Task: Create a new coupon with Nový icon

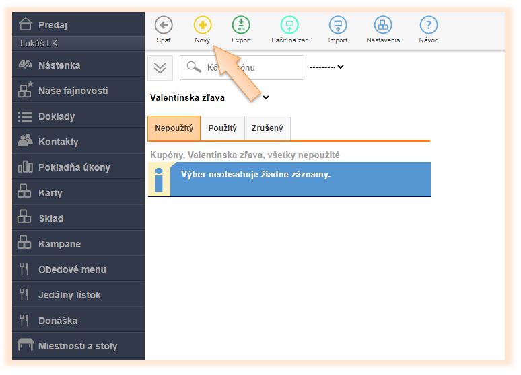Action: click(x=203, y=26)
